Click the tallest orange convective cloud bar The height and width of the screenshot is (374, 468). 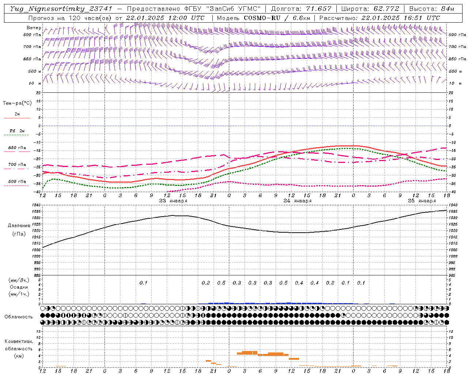(250, 353)
